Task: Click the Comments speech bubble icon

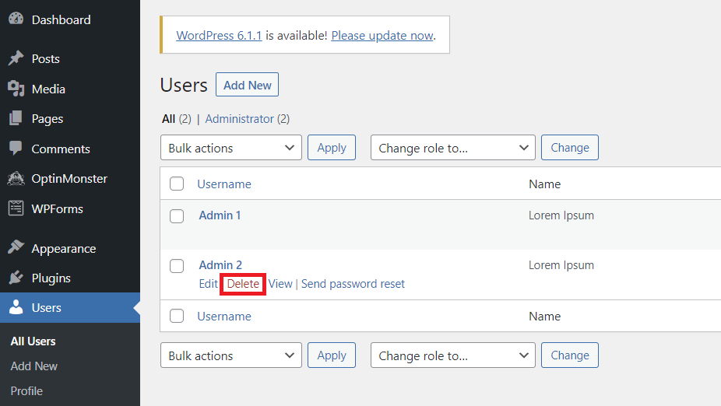Action: click(x=16, y=149)
